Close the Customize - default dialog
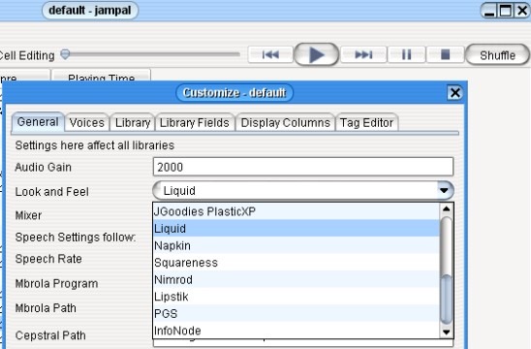Image resolution: width=531 pixels, height=349 pixels. (x=454, y=92)
